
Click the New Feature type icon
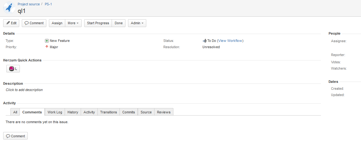pos(47,41)
